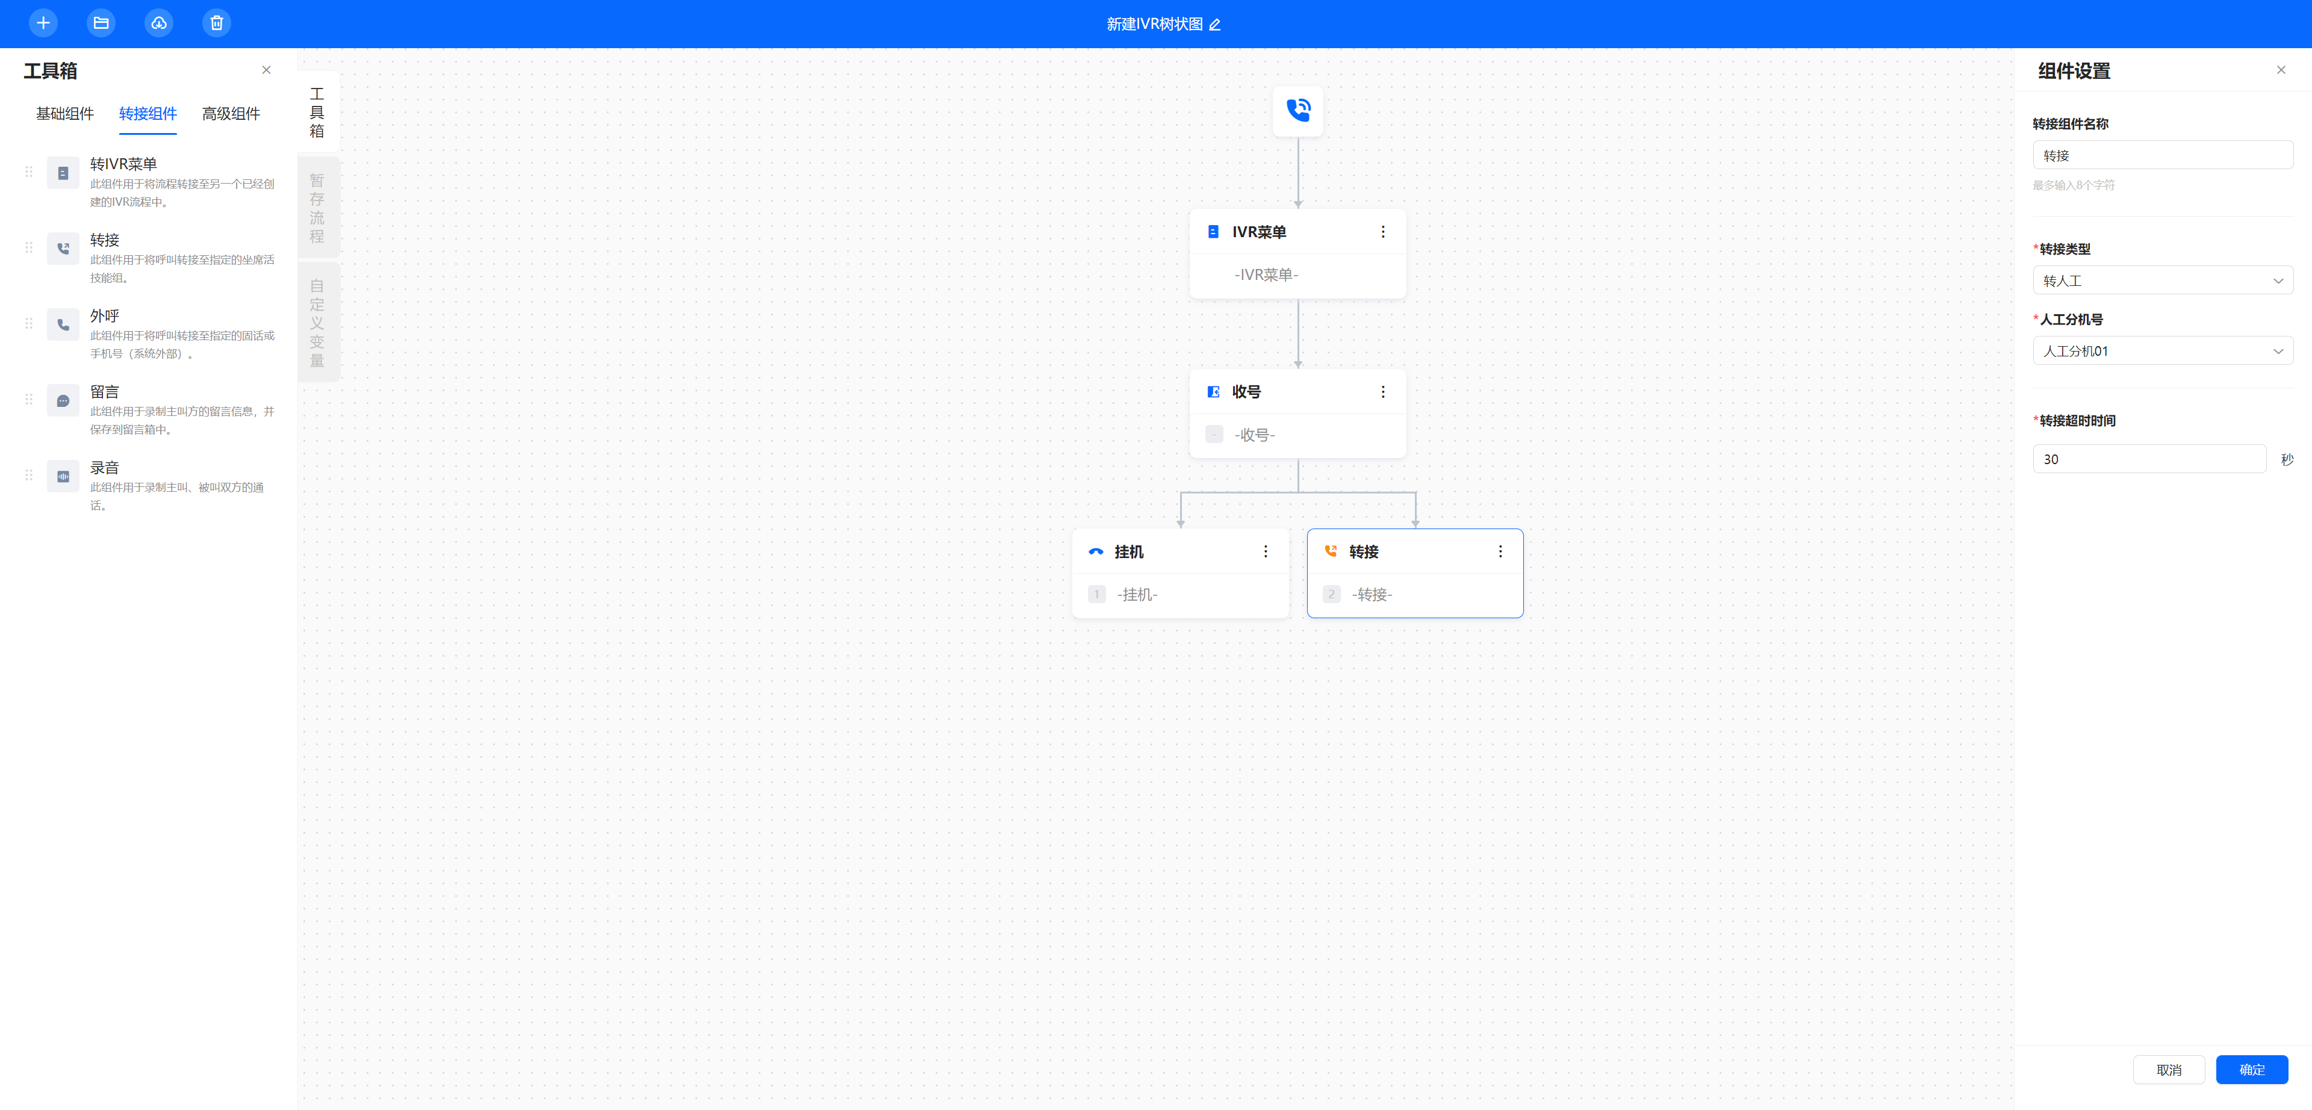This screenshot has width=2312, height=1110.
Task: Click the 留言 toolbox item title
Action: pyautogui.click(x=104, y=391)
